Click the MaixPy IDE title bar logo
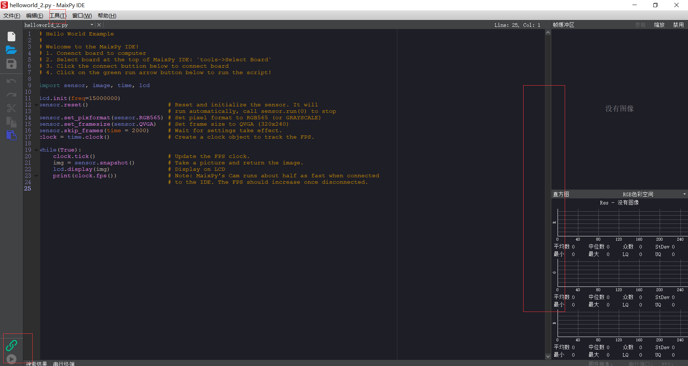 (4, 5)
